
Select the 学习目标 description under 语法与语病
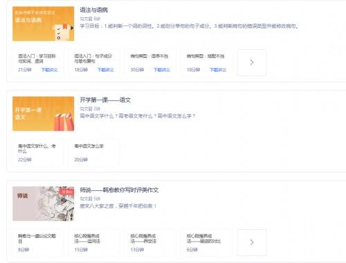[189, 26]
